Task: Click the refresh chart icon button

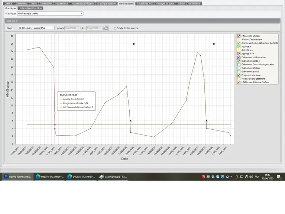Action: pos(106,28)
